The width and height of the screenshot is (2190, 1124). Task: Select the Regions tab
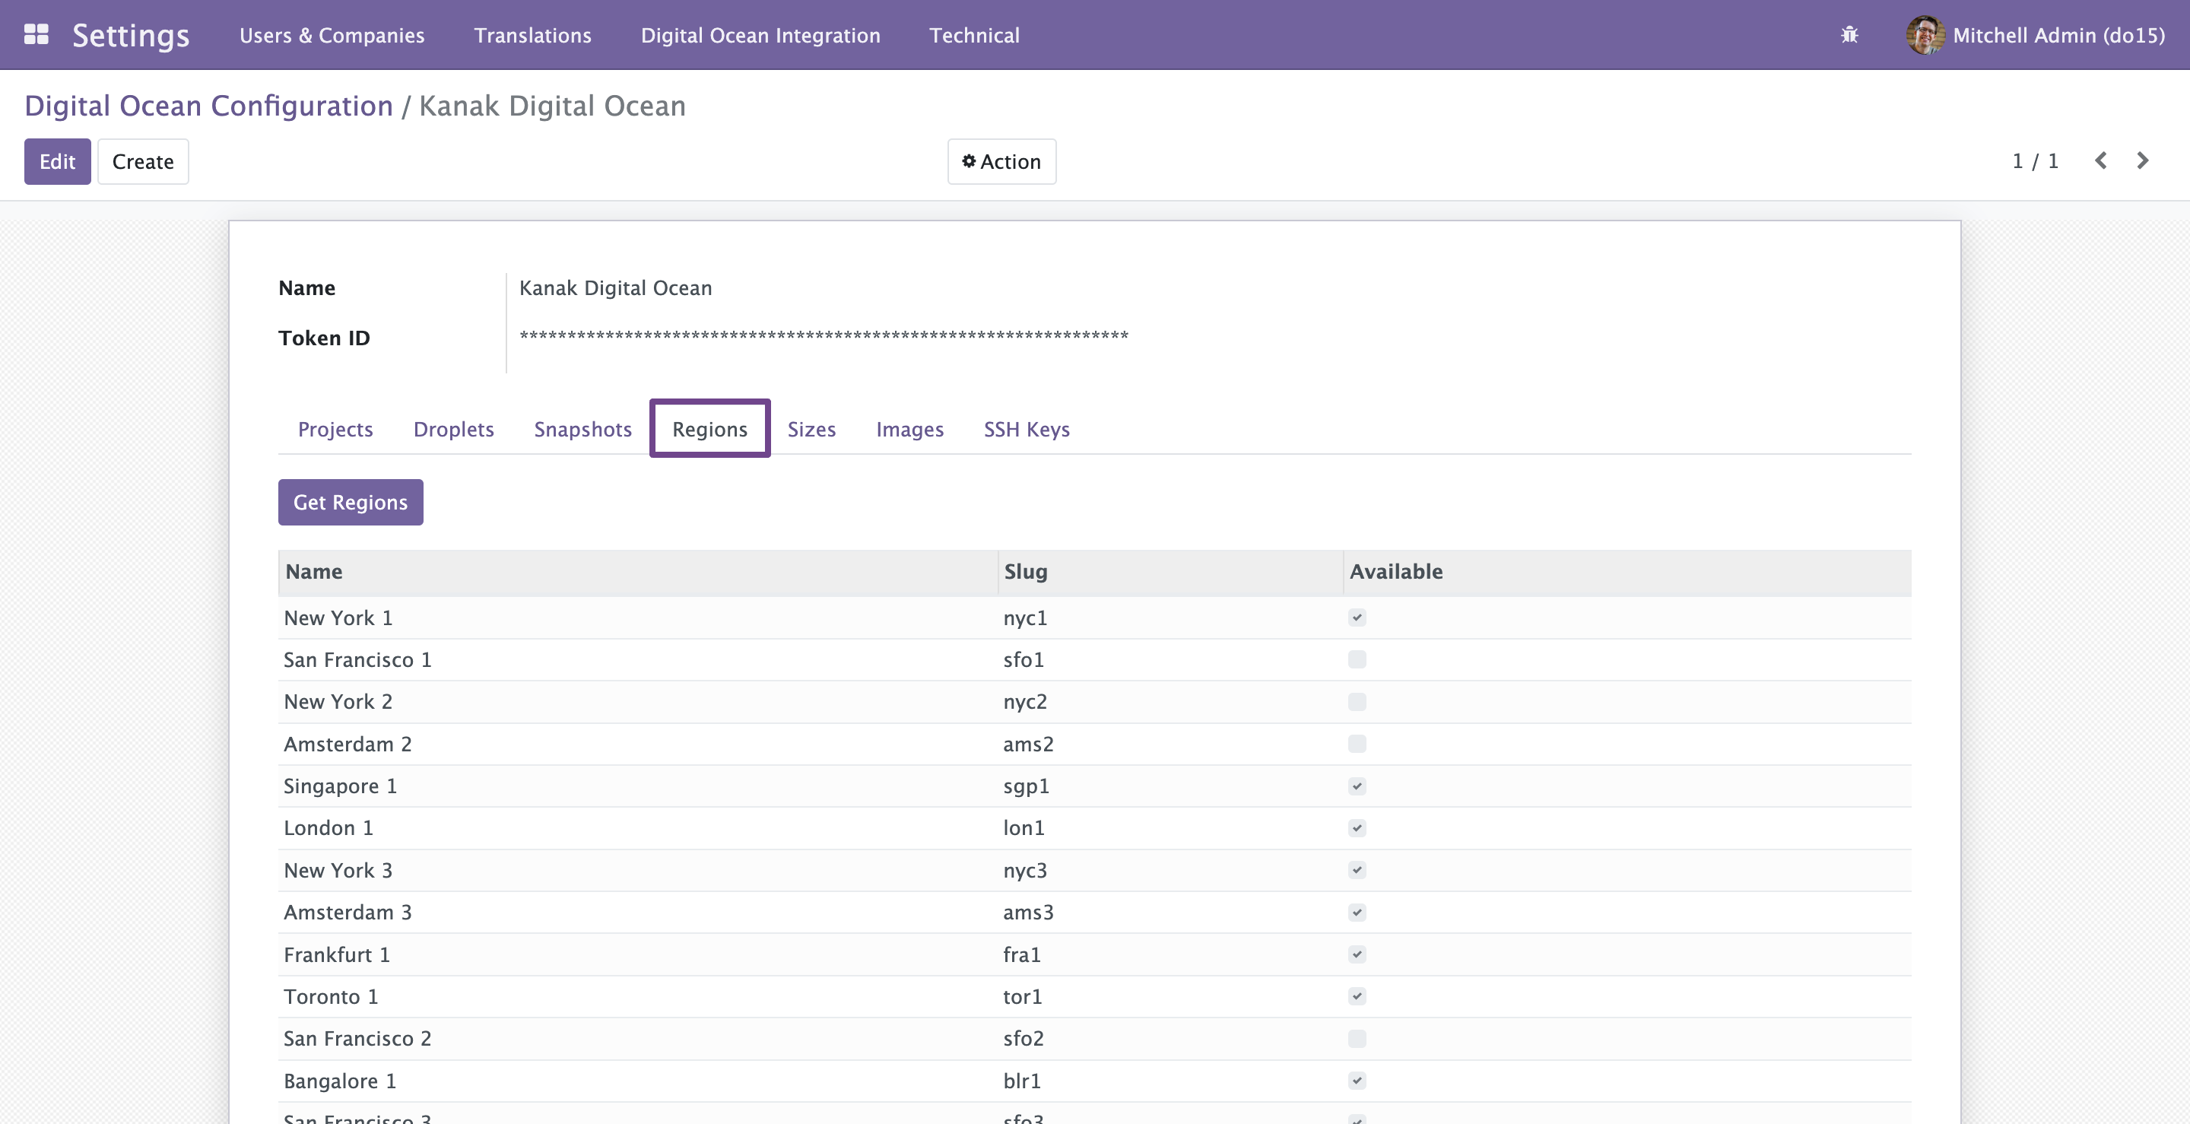(x=710, y=430)
